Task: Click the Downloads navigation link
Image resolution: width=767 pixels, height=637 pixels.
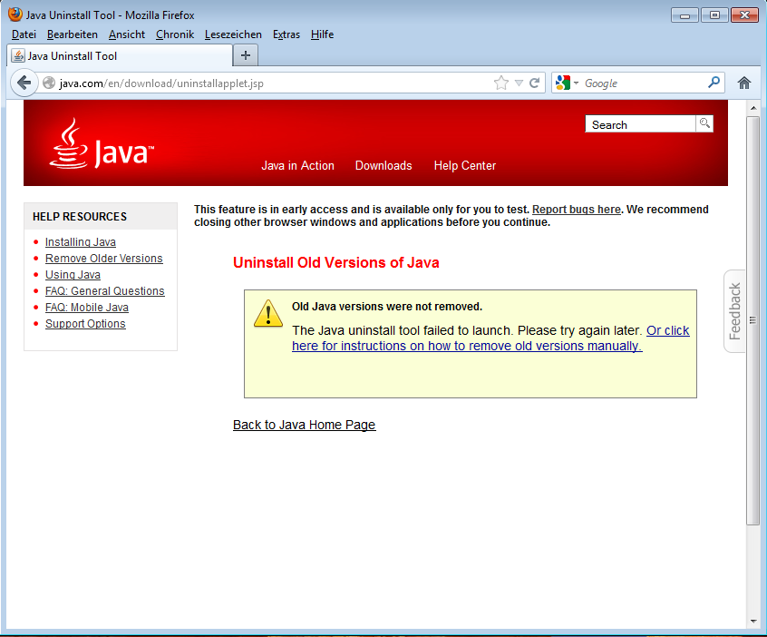Action: coord(383,165)
